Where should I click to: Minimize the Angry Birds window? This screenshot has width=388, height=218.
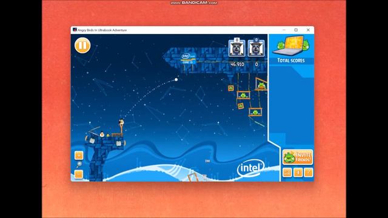[x=284, y=30]
